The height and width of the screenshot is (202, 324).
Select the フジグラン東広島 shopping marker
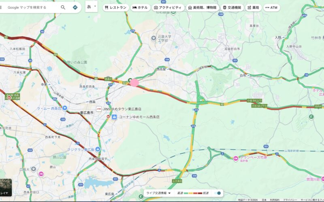pyautogui.click(x=98, y=149)
